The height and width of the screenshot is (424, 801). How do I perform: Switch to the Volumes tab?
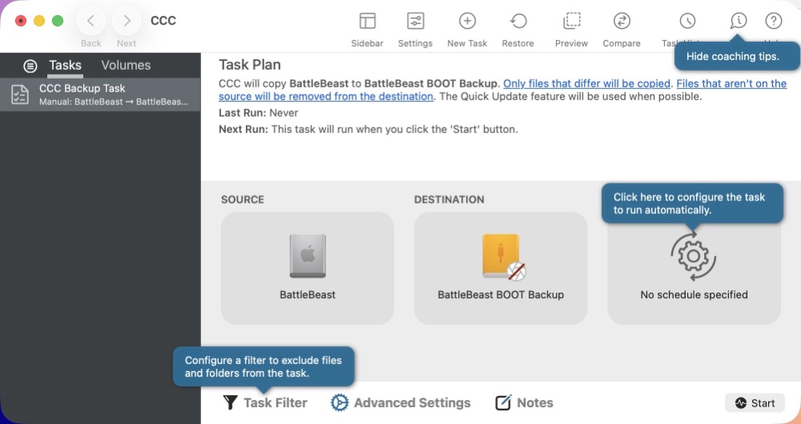(x=126, y=66)
